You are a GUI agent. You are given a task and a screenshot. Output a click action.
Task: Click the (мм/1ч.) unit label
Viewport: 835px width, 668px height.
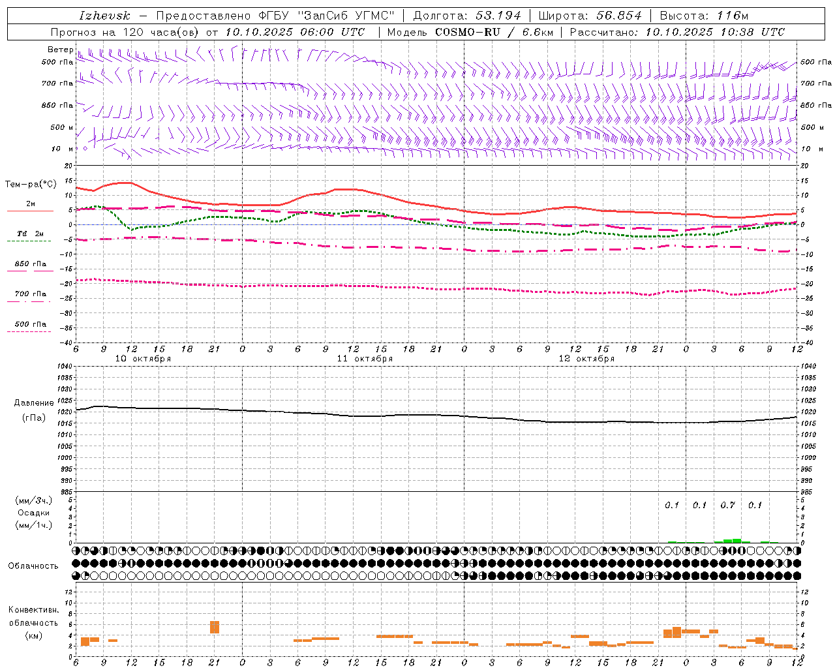tap(34, 525)
